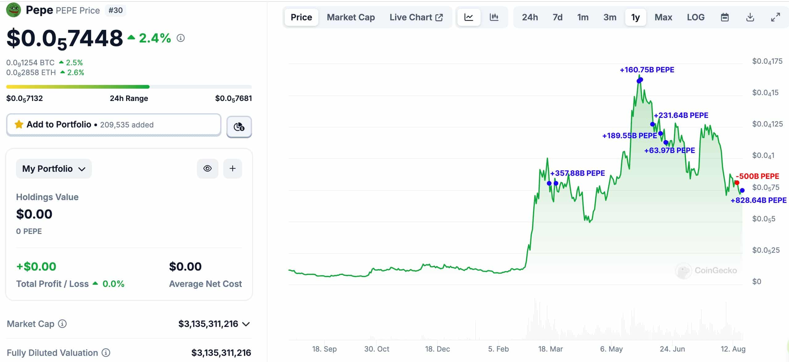Click the portfolio pie chart icon button

tap(239, 127)
